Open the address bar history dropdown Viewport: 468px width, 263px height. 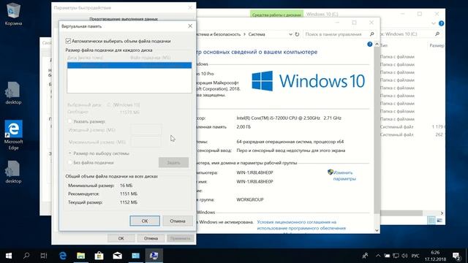(290, 34)
